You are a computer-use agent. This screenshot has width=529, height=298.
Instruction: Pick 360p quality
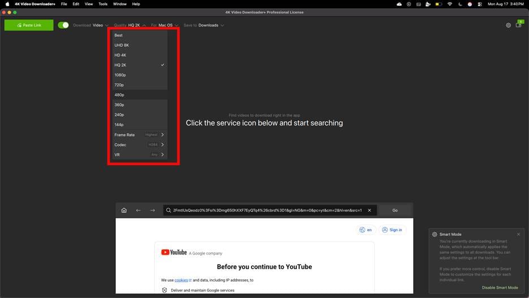point(140,105)
